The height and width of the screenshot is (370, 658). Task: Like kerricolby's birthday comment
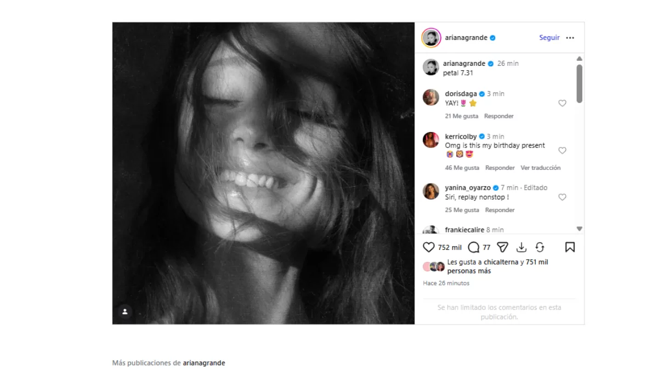pyautogui.click(x=562, y=150)
